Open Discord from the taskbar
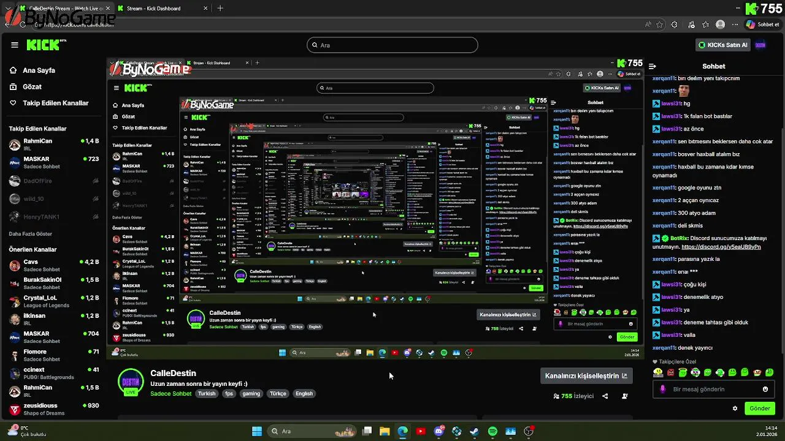 pyautogui.click(x=438, y=431)
